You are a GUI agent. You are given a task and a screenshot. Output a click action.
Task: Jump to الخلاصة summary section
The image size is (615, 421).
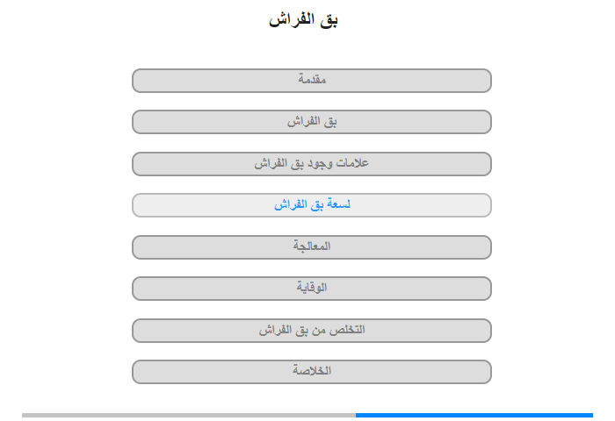coord(311,372)
